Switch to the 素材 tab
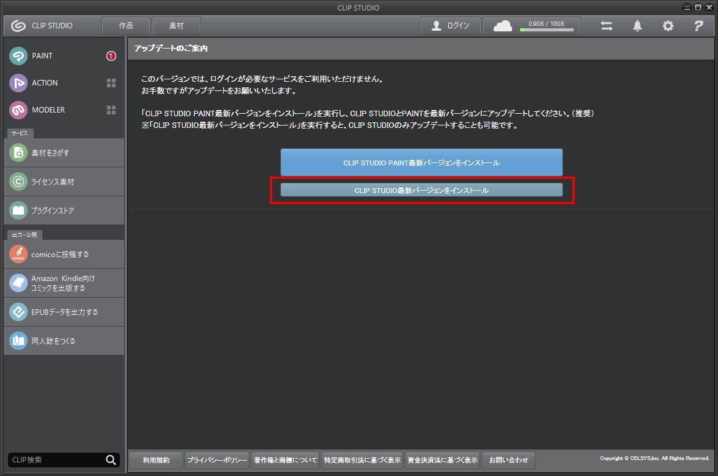Image resolution: width=718 pixels, height=476 pixels. click(176, 26)
